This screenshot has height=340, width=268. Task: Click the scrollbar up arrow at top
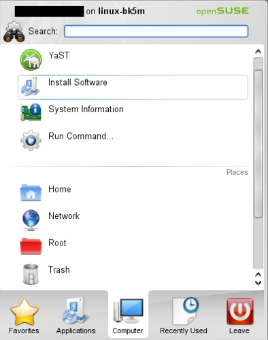coord(258,52)
